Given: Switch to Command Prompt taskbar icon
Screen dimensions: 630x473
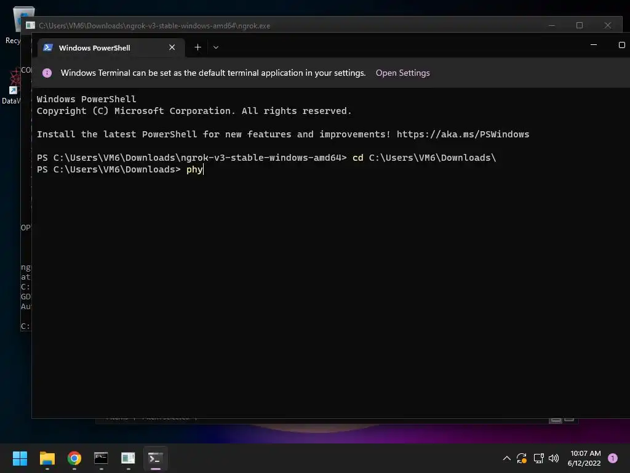Looking at the screenshot, I should point(101,458).
